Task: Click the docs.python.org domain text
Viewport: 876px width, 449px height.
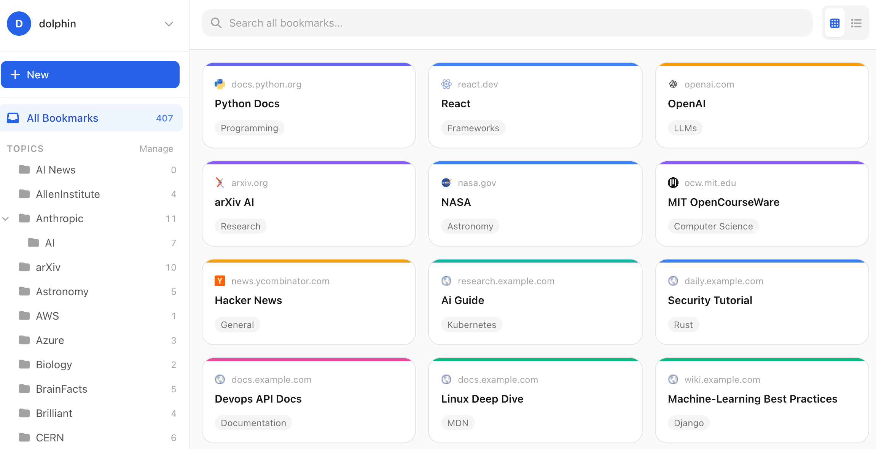Action: point(266,84)
